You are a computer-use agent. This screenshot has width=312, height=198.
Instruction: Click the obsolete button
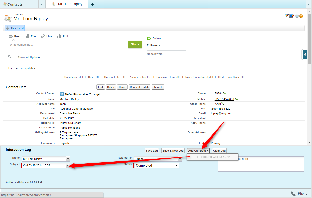(x=158, y=87)
